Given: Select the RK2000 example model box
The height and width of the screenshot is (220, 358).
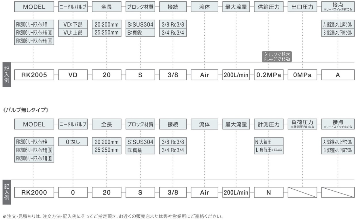Looking at the screenshot, I should 34,193.
